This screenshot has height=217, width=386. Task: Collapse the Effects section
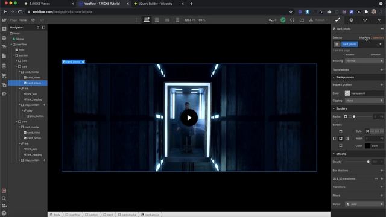click(334, 154)
